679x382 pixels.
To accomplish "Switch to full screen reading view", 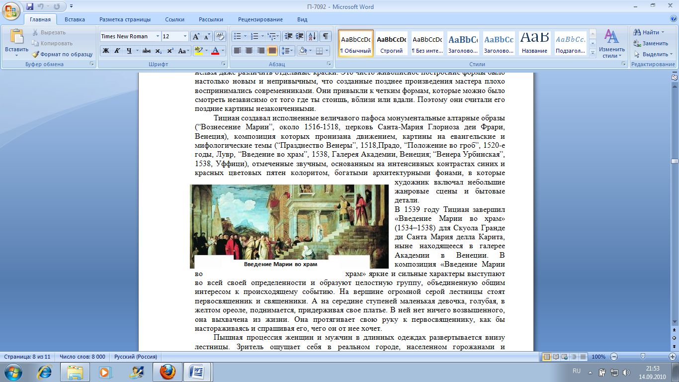I will pyautogui.click(x=555, y=357).
